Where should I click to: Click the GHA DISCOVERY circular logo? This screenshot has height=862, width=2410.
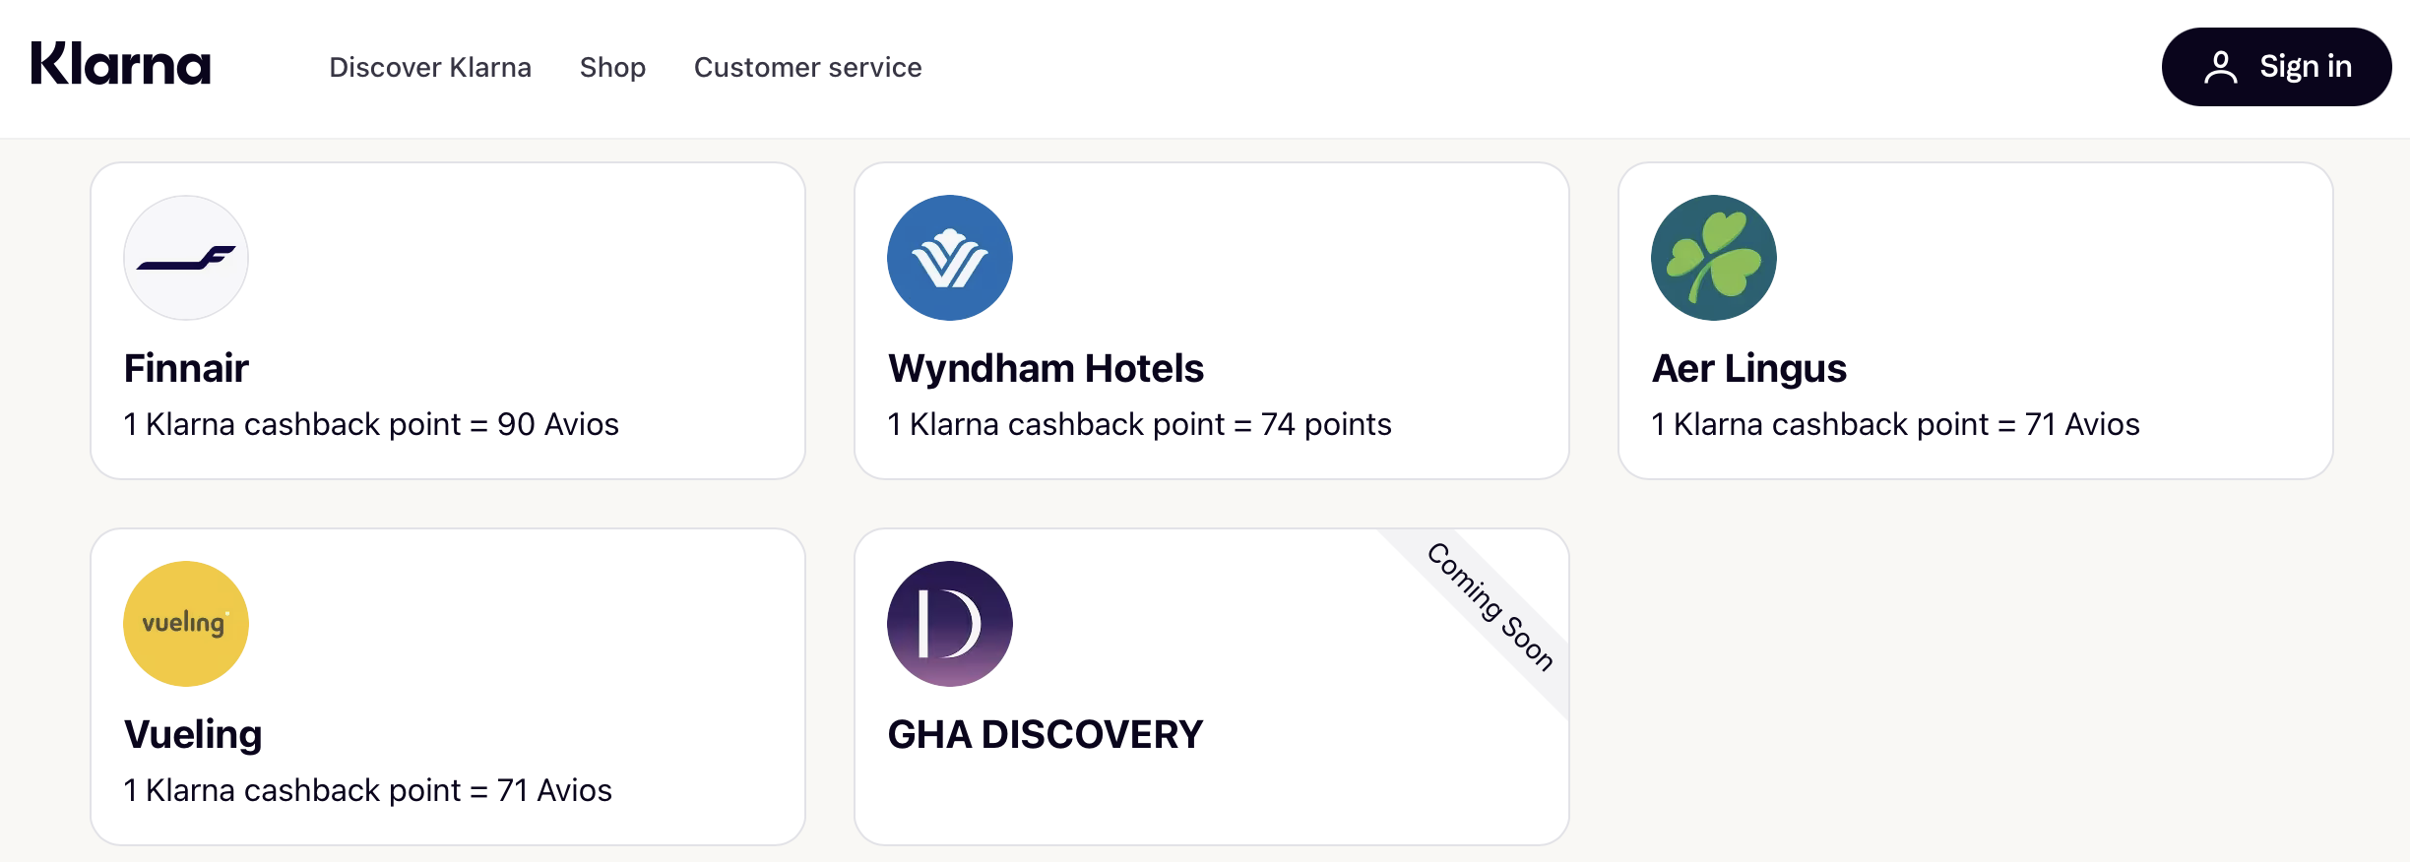(950, 623)
